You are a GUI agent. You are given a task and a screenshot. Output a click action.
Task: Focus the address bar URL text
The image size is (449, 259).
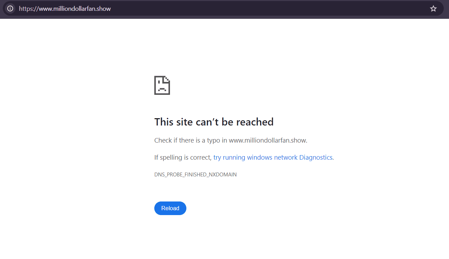pos(65,9)
